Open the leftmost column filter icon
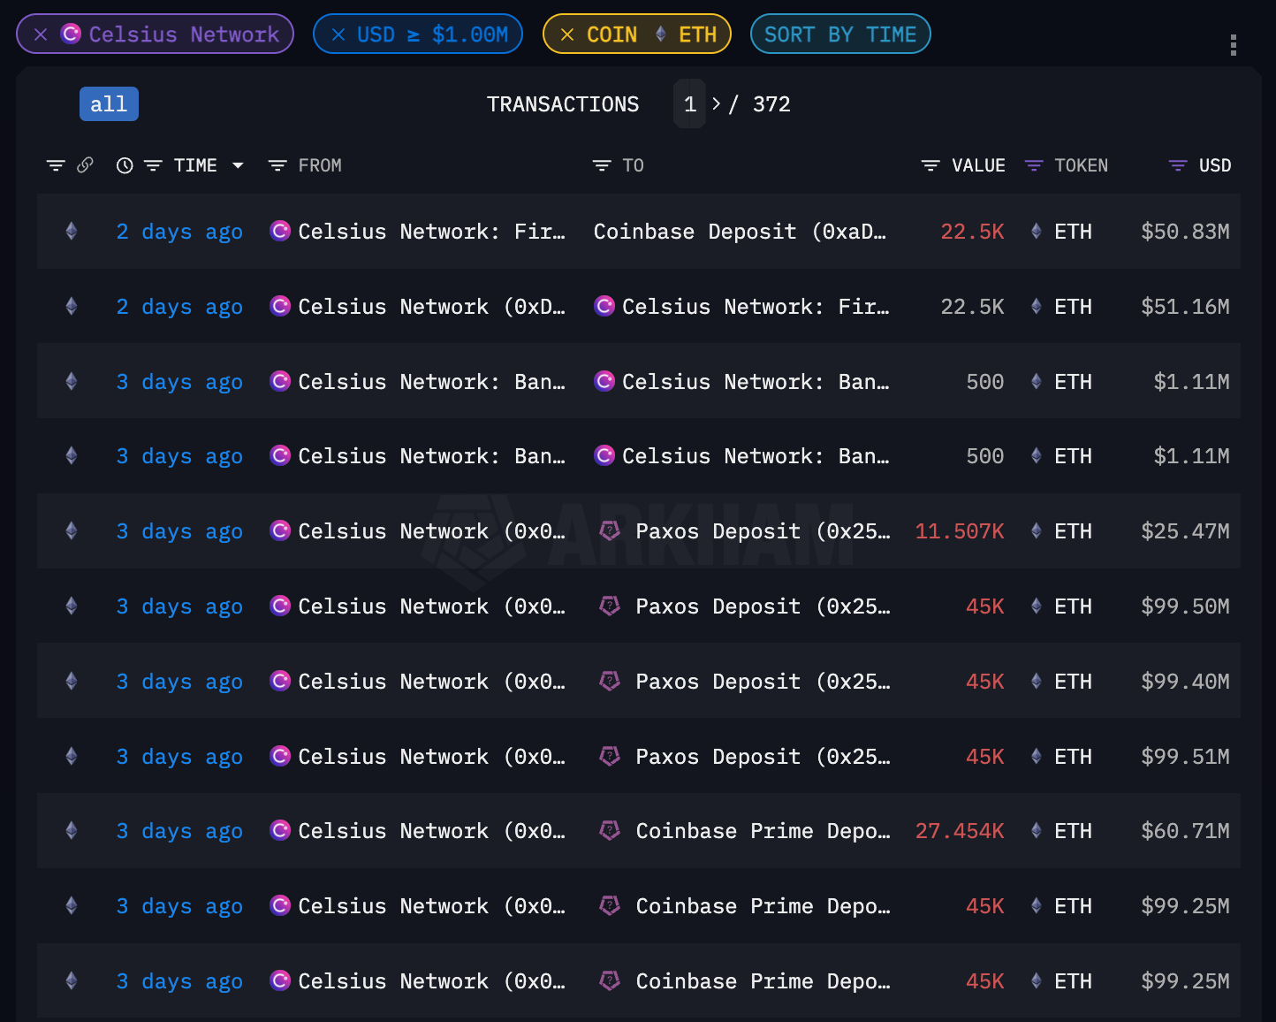The height and width of the screenshot is (1022, 1276). 56,165
